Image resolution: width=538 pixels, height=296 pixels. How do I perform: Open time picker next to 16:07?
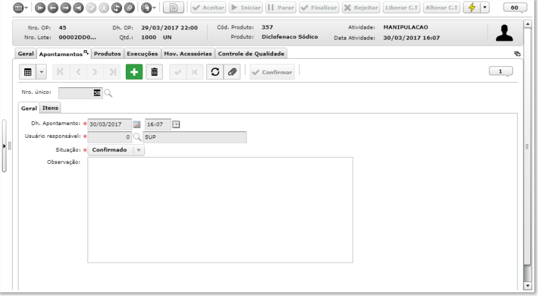coord(176,124)
